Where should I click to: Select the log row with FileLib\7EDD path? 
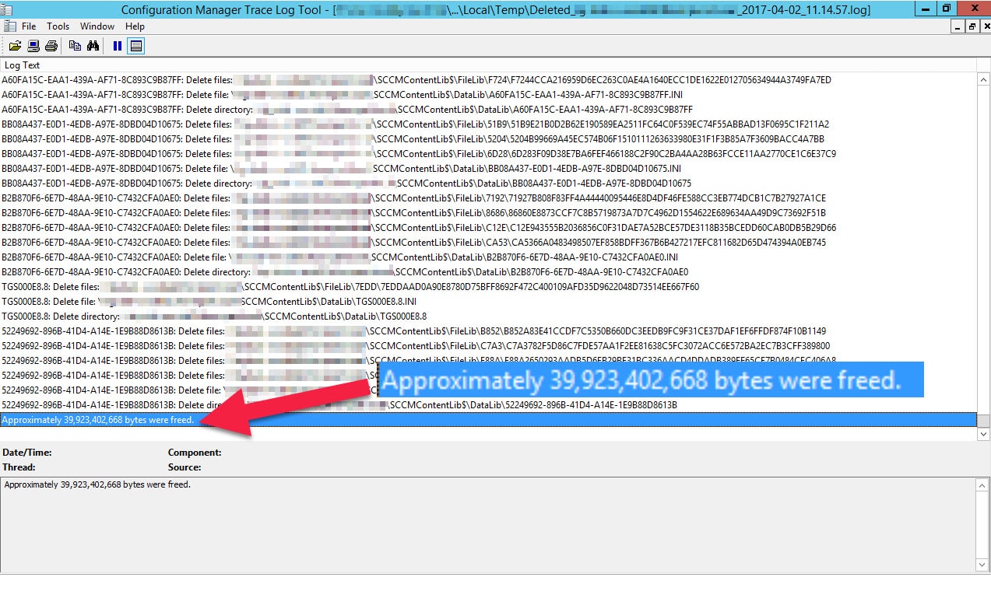point(488,287)
